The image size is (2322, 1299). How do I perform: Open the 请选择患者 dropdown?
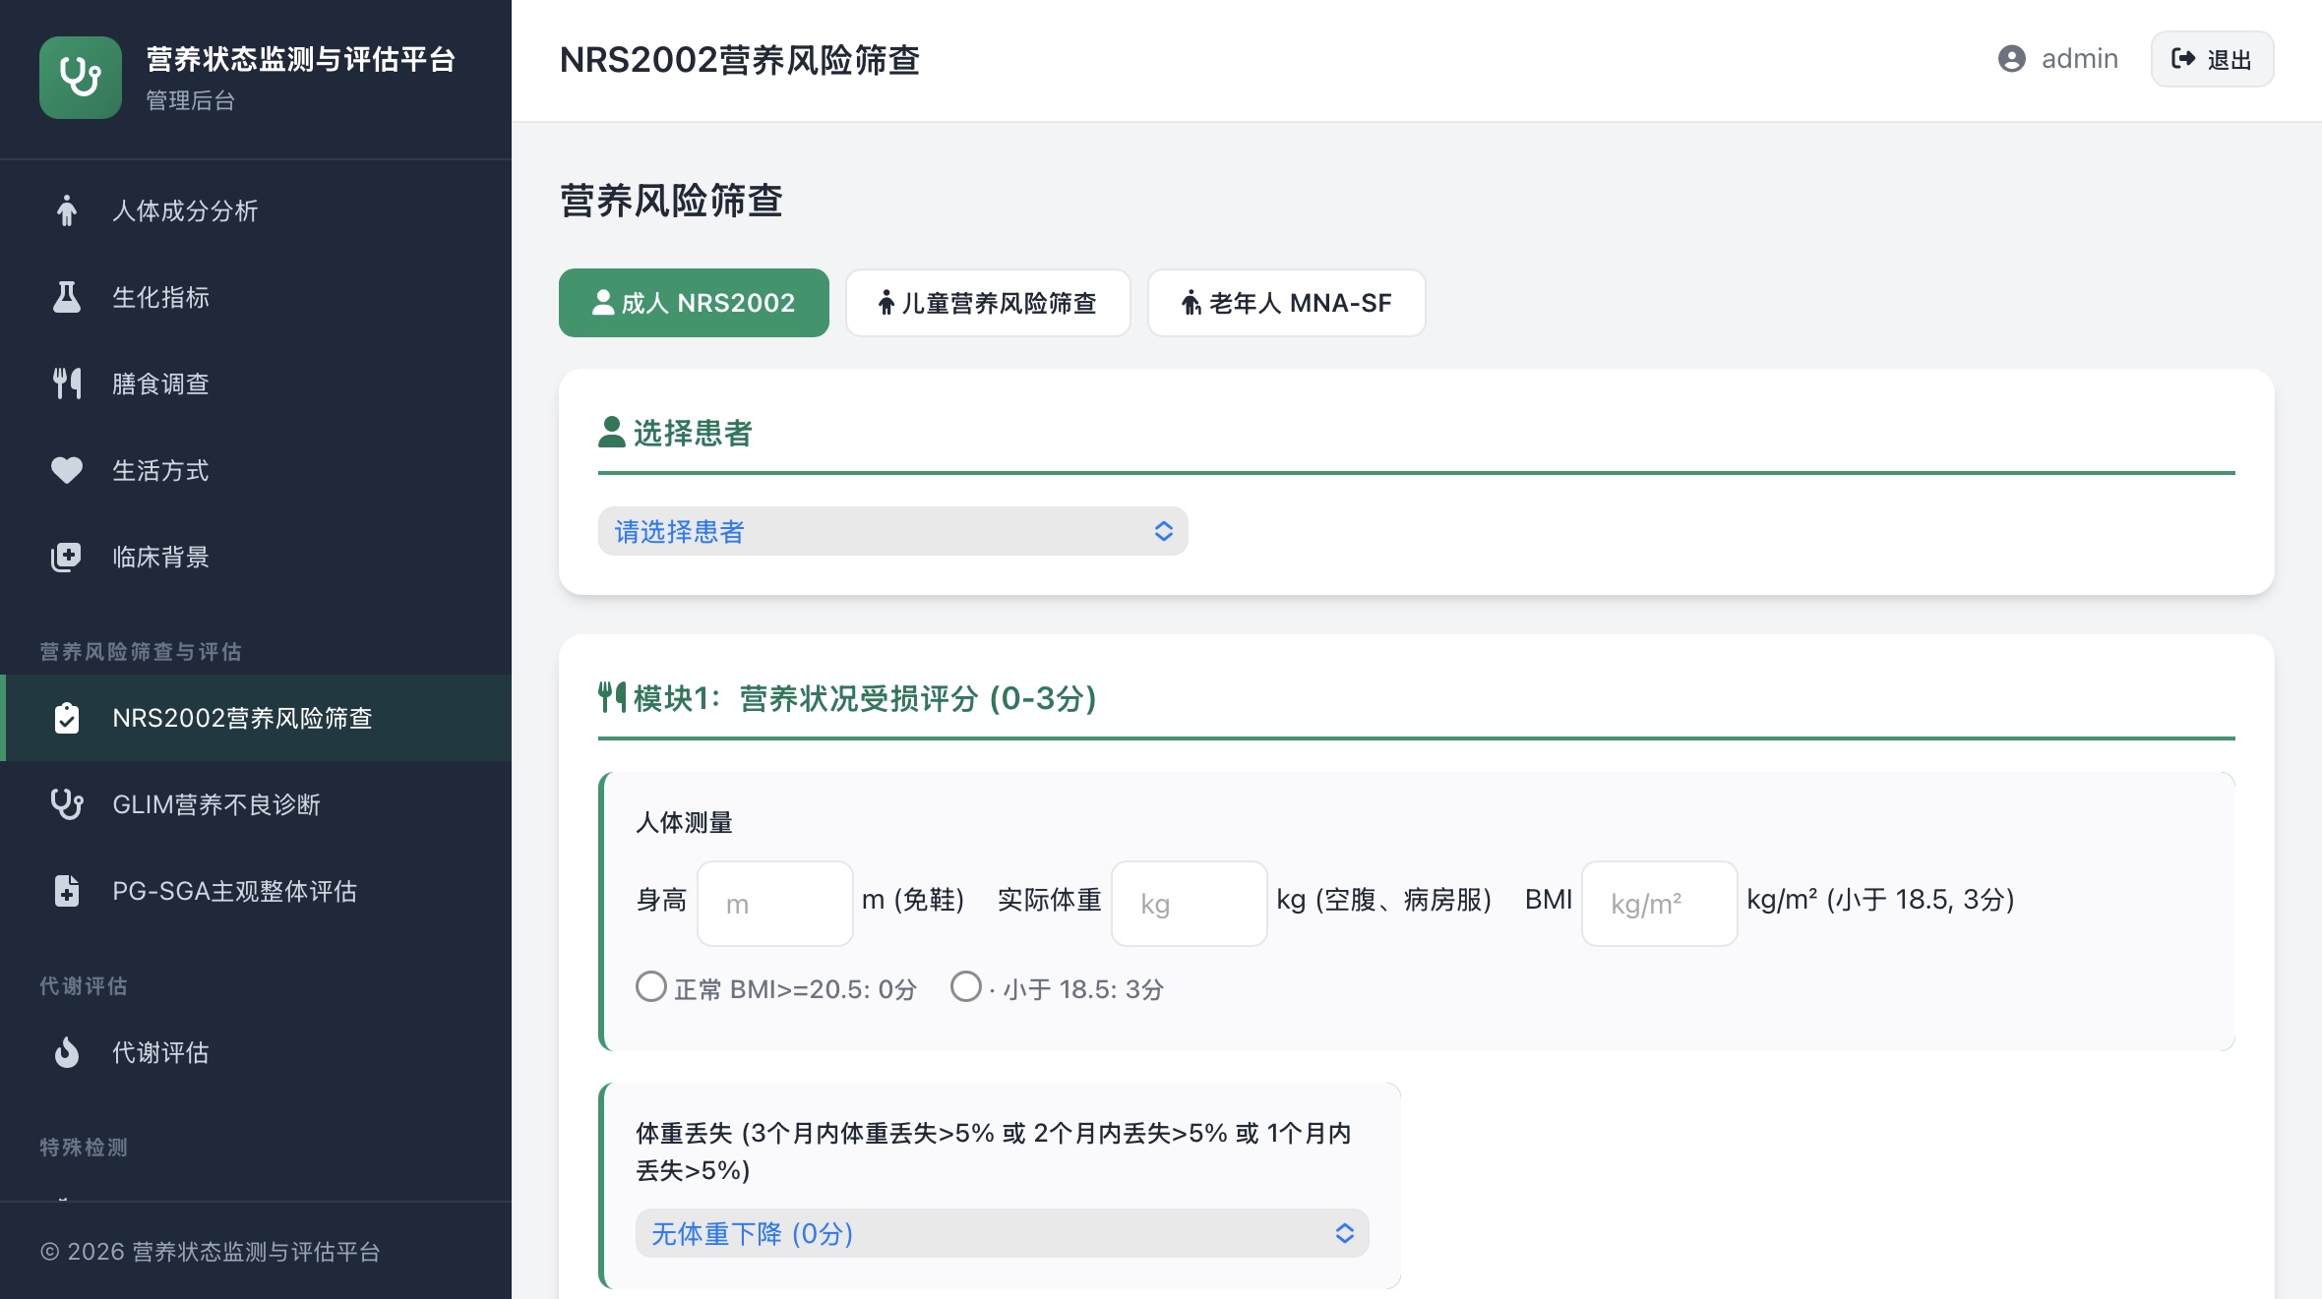coord(892,531)
